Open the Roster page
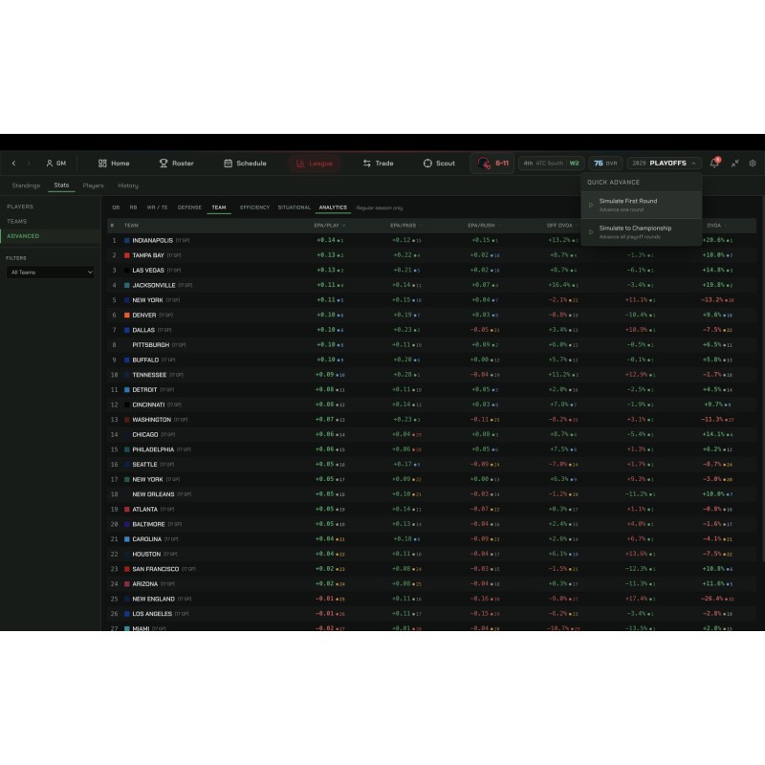Viewport: 765px width, 765px height. (177, 163)
